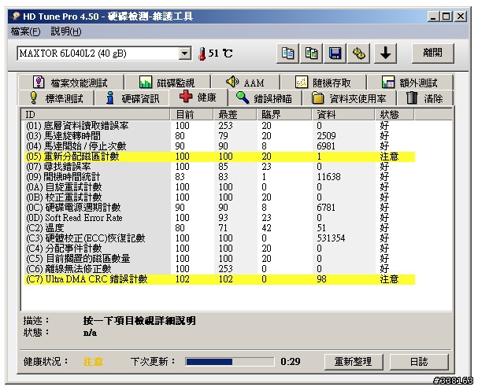Click the ID column header
This screenshot has height=387, width=478.
click(x=95, y=115)
